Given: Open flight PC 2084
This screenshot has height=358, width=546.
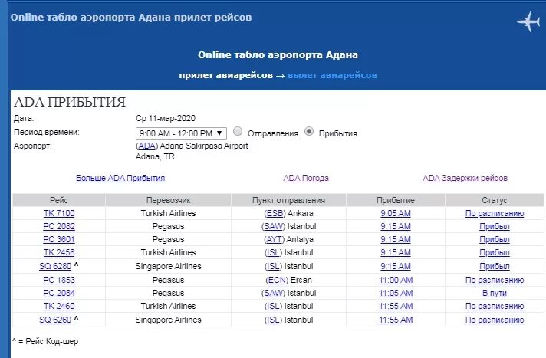Looking at the screenshot, I should click(x=59, y=293).
